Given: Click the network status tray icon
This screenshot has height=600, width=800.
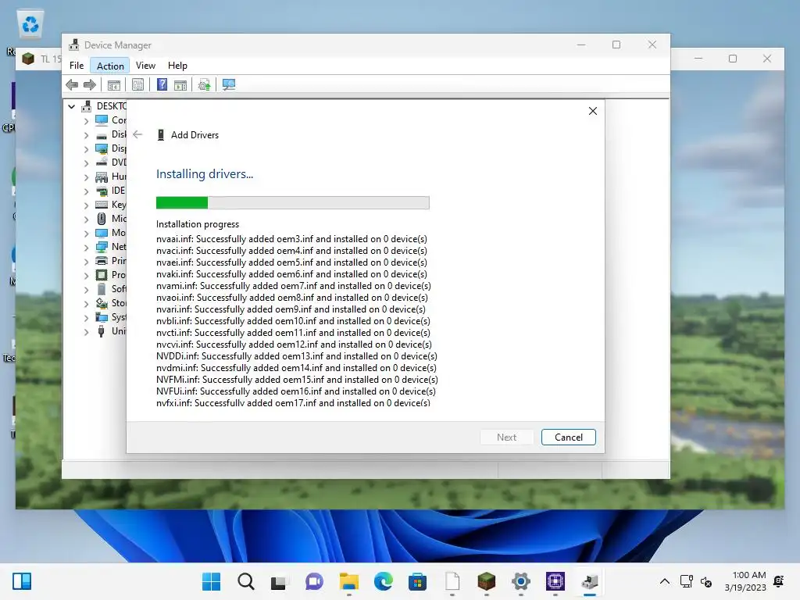Looking at the screenshot, I should pos(686,581).
